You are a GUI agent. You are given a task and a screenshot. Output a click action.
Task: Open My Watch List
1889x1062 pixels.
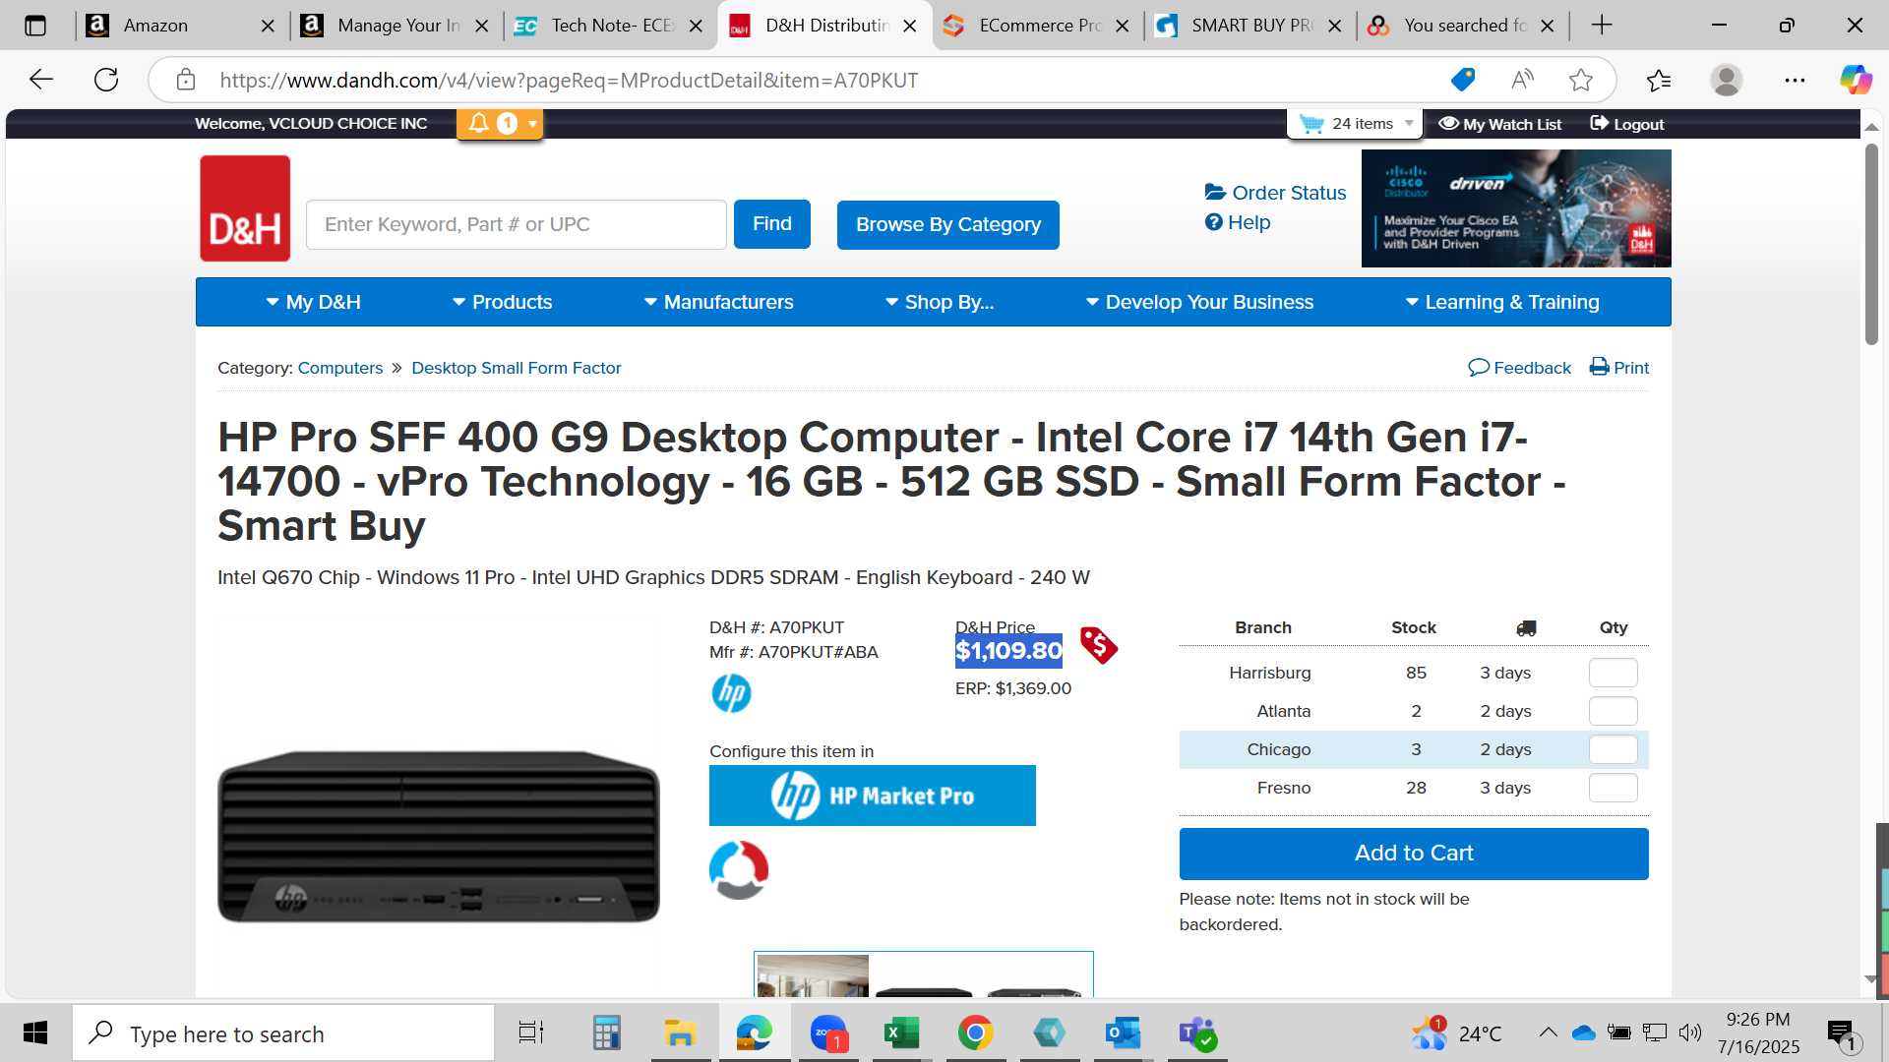point(1500,124)
